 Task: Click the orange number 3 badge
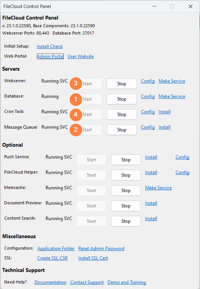coord(76,84)
